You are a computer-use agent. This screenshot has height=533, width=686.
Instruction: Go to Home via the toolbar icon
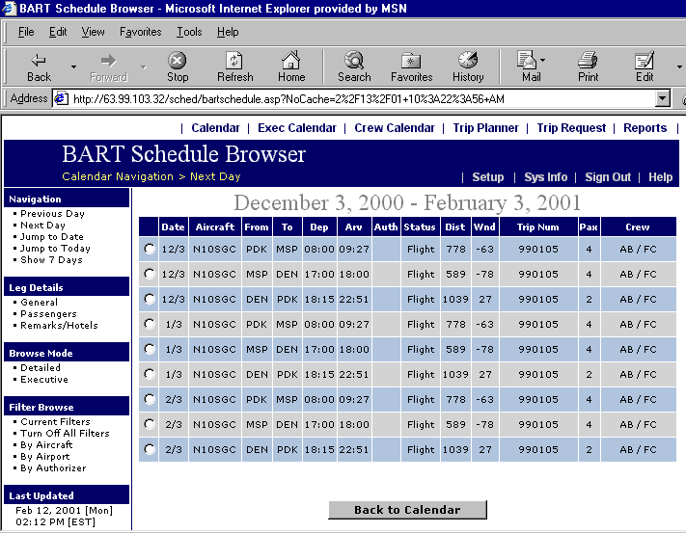(291, 66)
